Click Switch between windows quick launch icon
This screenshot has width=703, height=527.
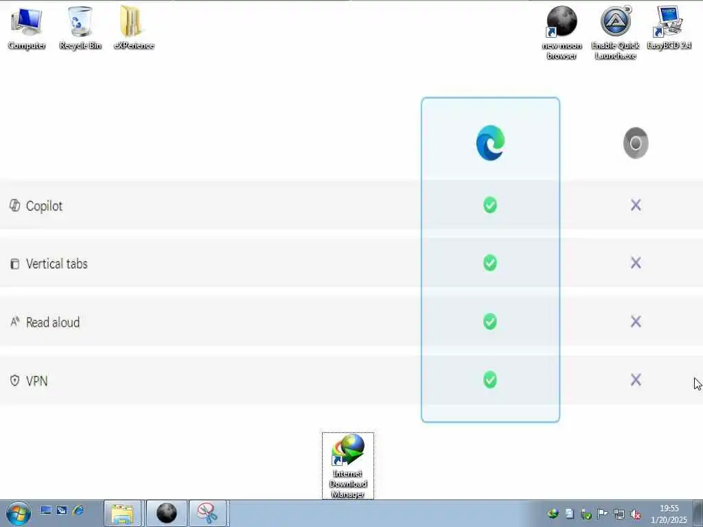tap(62, 510)
